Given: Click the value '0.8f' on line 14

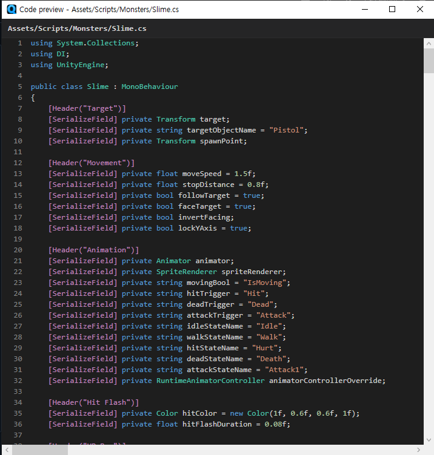Looking at the screenshot, I should coord(256,185).
